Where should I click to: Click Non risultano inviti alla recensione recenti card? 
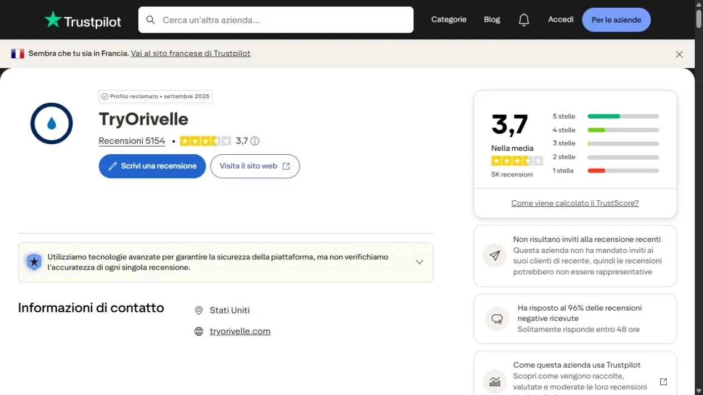click(575, 256)
